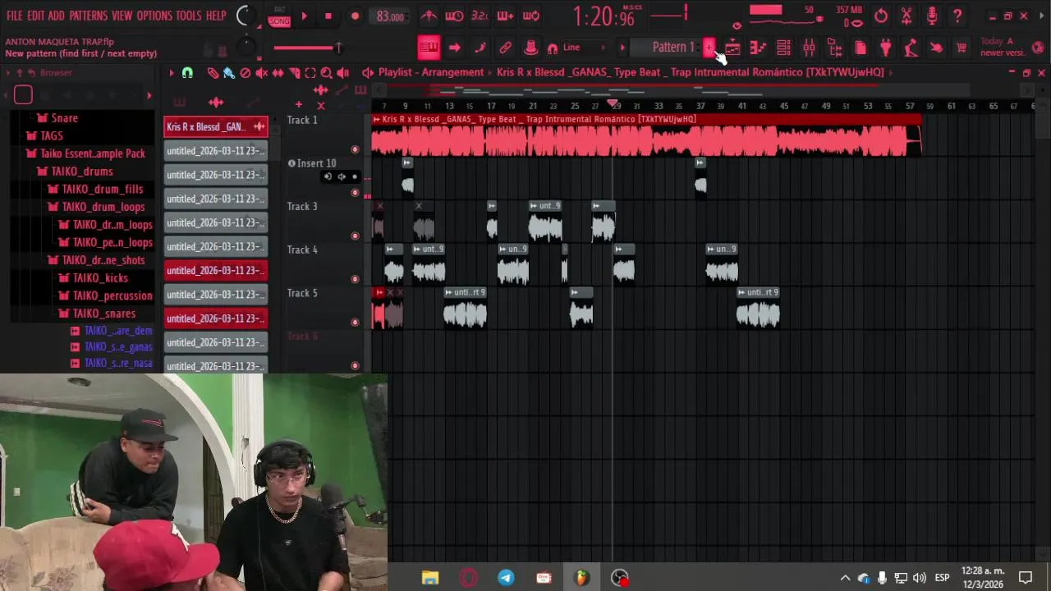
Task: Open the Mixer view icon
Action: point(809,48)
